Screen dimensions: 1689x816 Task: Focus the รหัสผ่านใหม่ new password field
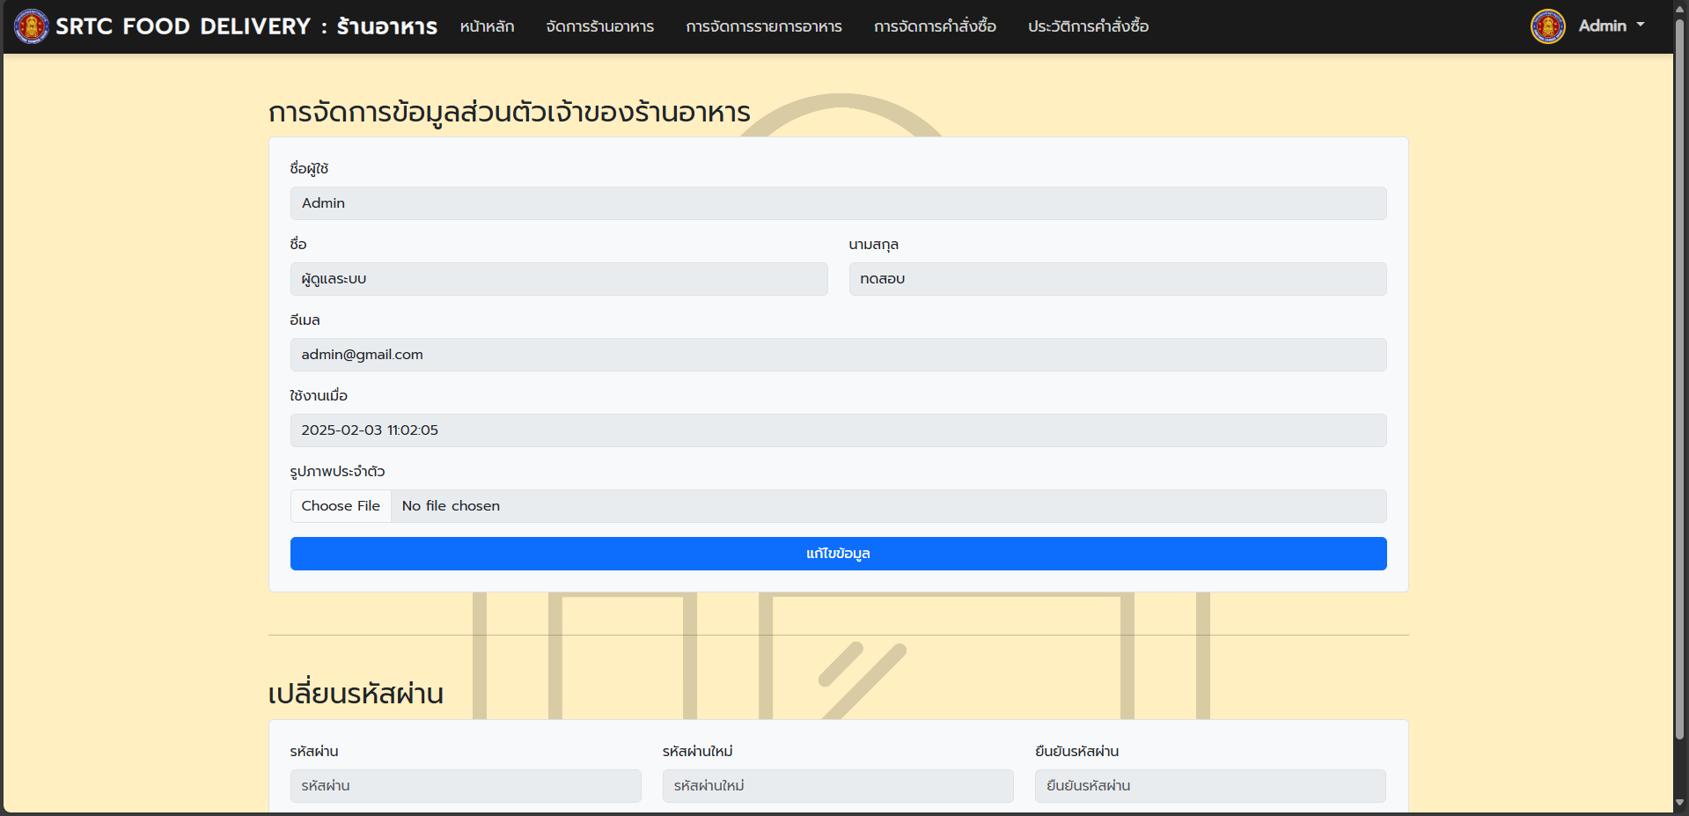click(837, 786)
